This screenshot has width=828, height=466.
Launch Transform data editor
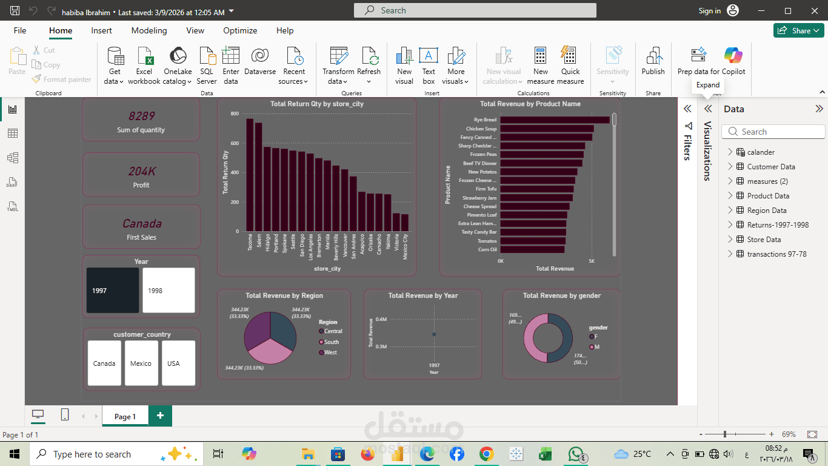(x=338, y=66)
